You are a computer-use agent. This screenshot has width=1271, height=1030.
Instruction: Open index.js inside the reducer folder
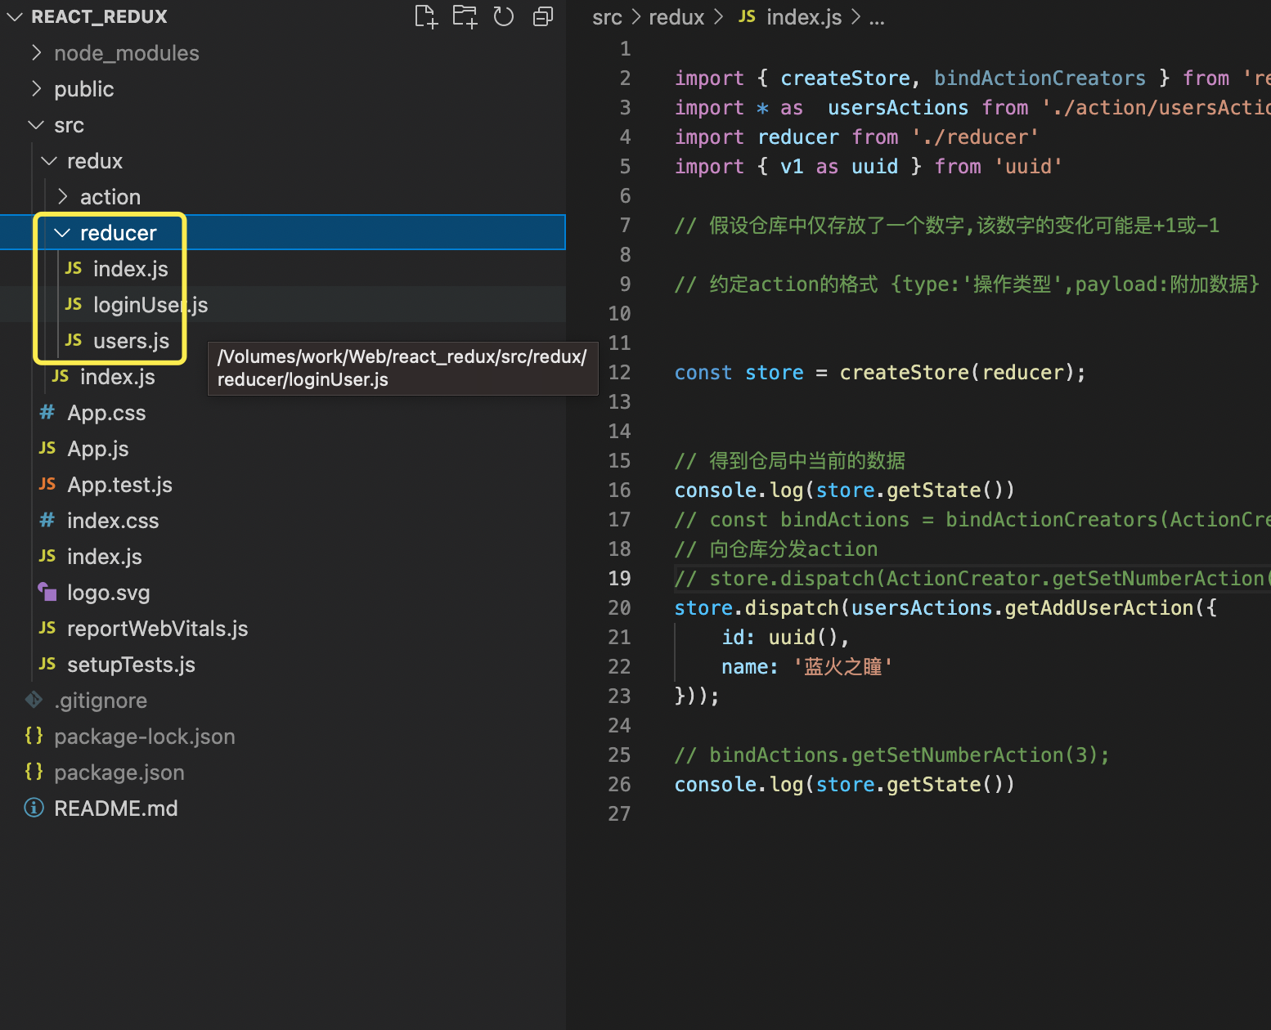283,269
